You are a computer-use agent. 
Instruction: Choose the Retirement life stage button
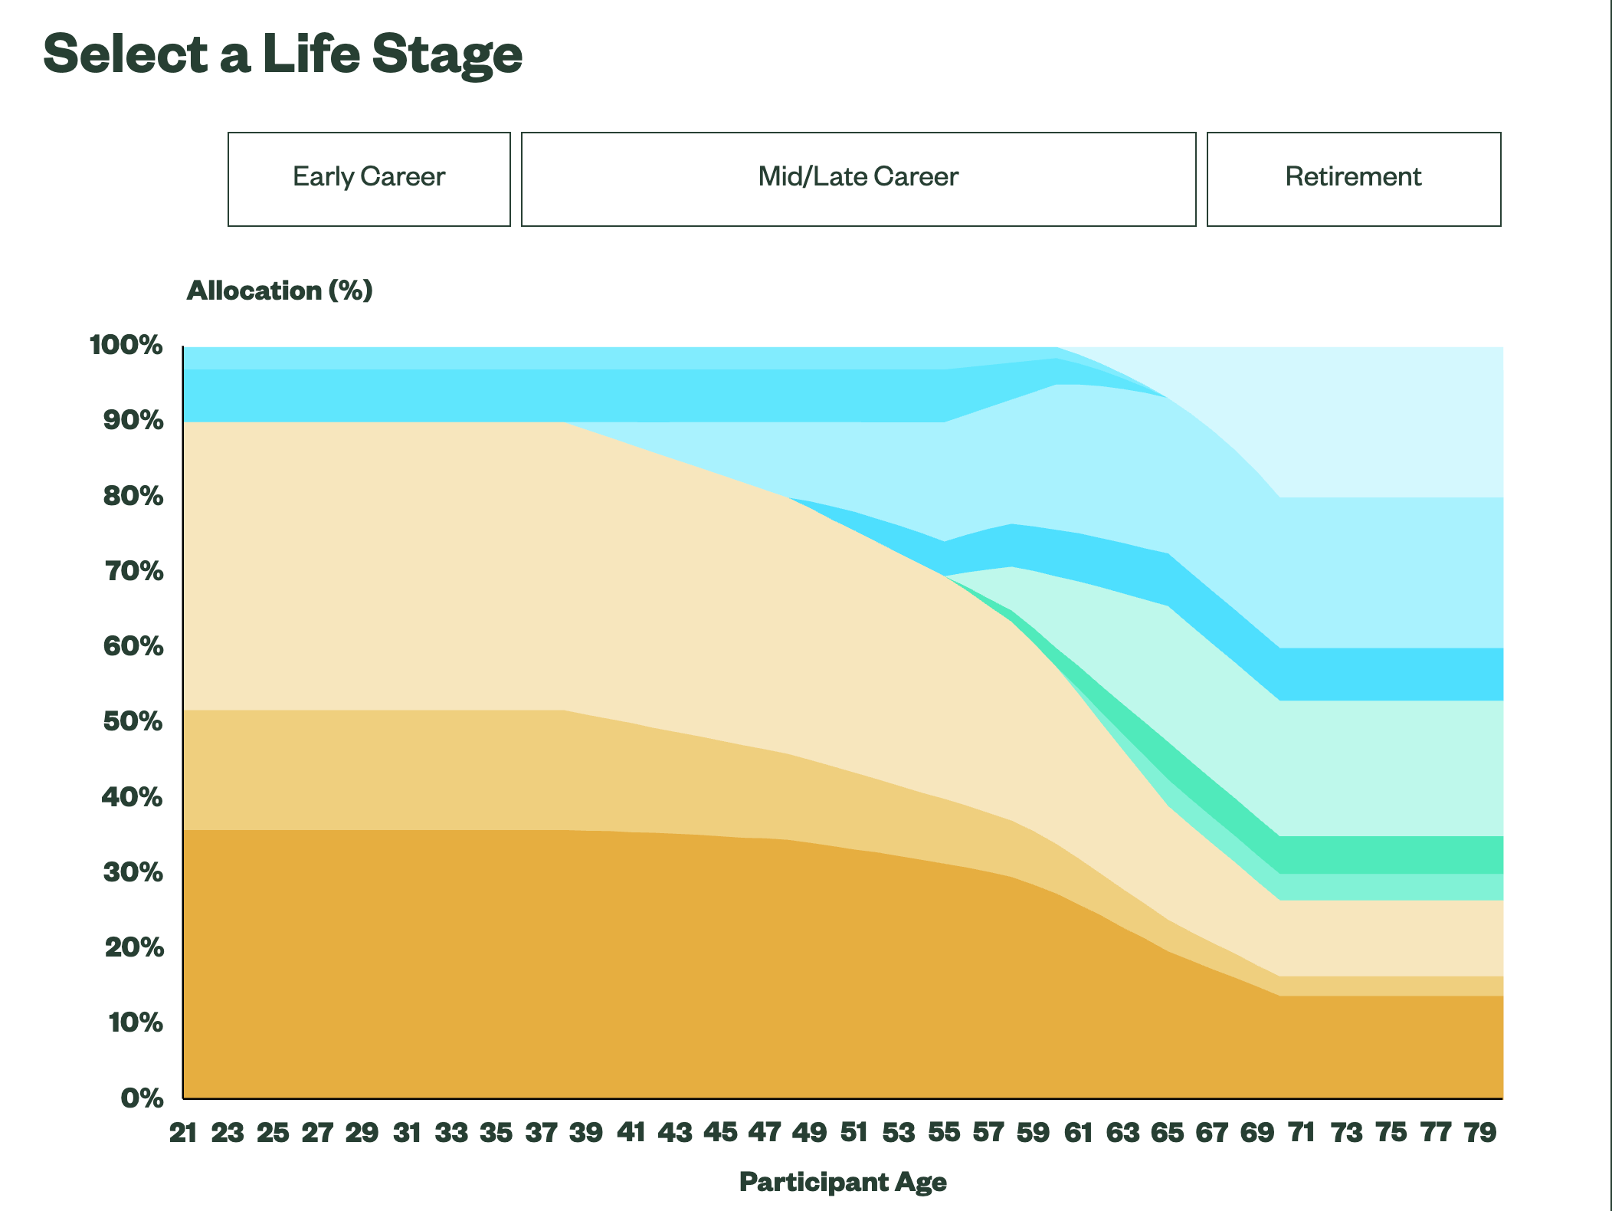1353,179
